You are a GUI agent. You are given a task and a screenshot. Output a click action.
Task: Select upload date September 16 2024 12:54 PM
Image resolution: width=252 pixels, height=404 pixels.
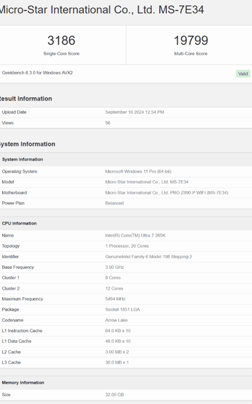click(135, 112)
